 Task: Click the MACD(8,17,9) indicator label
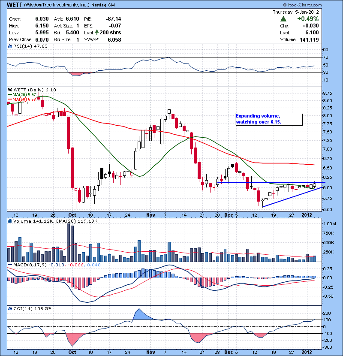click(x=30, y=265)
